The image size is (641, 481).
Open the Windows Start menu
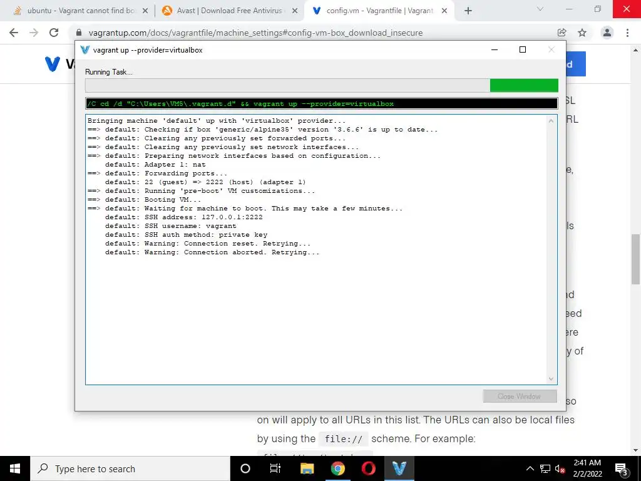15,468
